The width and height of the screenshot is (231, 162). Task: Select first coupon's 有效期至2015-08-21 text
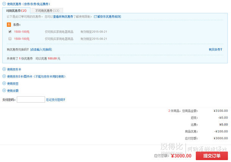pyautogui.click(x=94, y=32)
